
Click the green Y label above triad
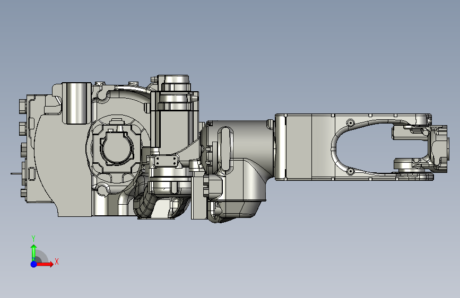point(33,239)
